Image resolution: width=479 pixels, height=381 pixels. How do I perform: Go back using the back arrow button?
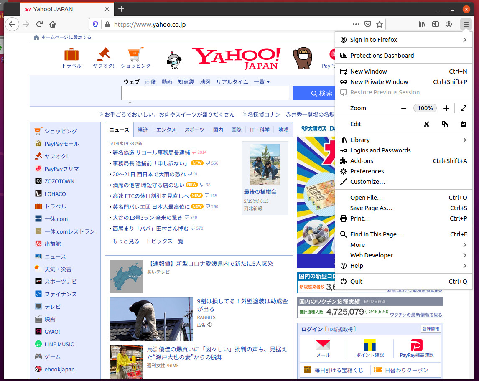[12, 24]
